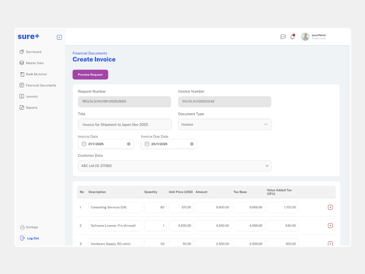Delete the Hardware Supply row
Image resolution: width=365 pixels, height=274 pixels.
[330, 243]
